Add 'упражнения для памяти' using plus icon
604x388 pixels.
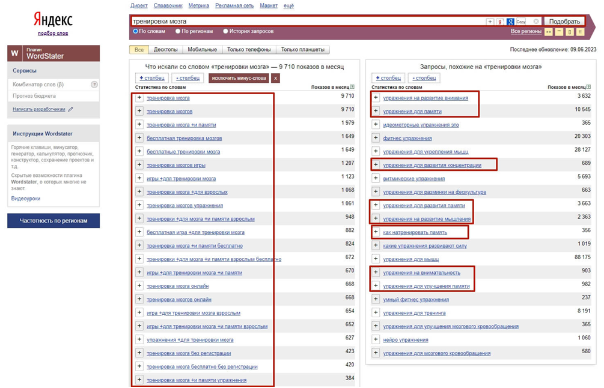click(376, 111)
